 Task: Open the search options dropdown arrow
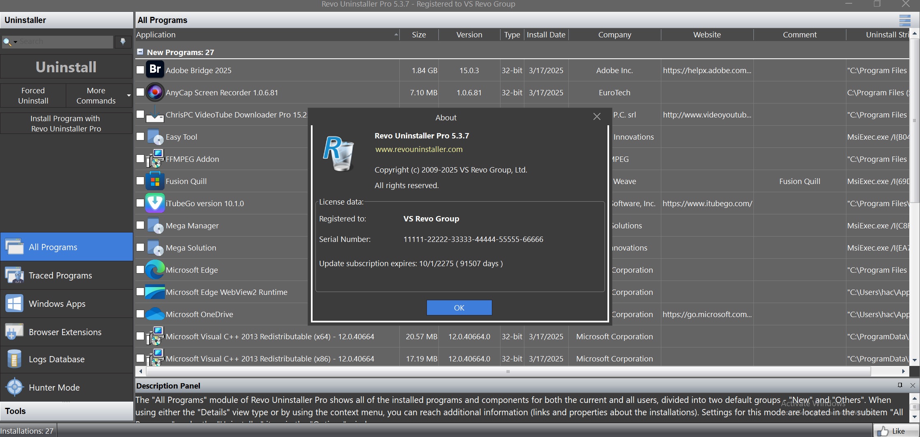(x=15, y=42)
